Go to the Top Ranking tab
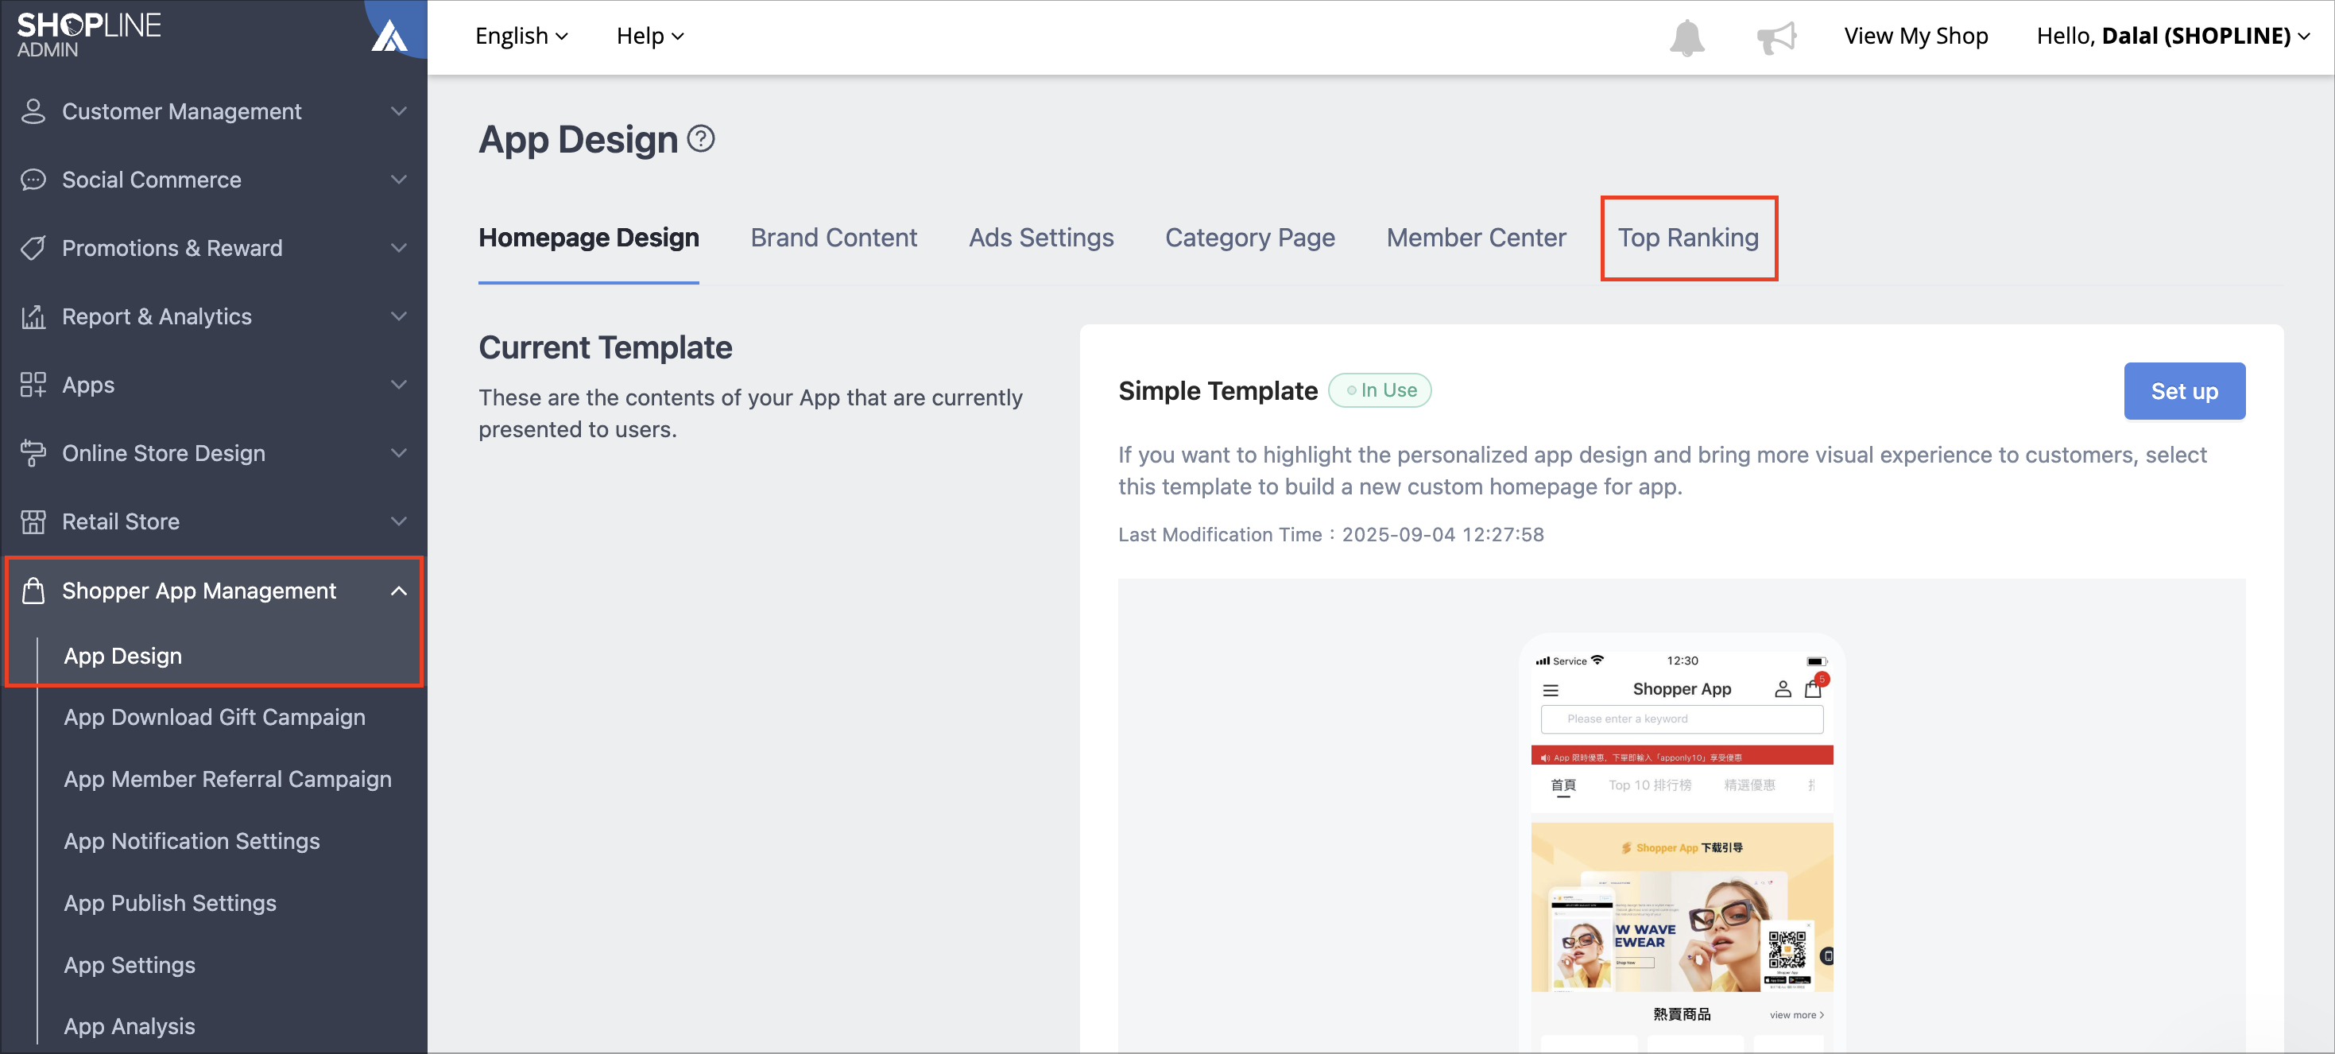Image resolution: width=2335 pixels, height=1054 pixels. tap(1688, 238)
